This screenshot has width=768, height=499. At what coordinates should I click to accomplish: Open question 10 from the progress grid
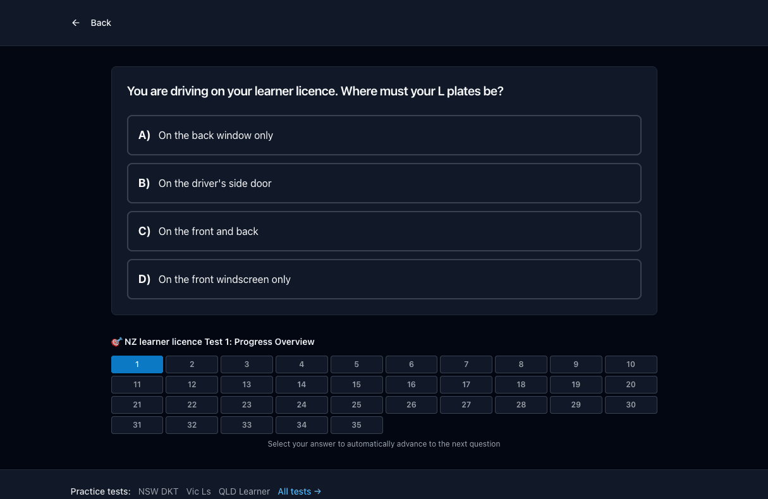pyautogui.click(x=631, y=364)
